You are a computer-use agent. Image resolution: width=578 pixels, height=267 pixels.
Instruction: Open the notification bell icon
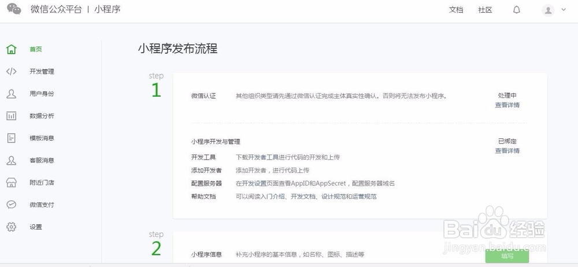516,10
